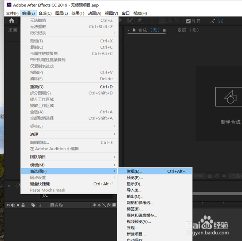242x241 pixels.
Task: Click the shy switch column icon
Action: coord(94,205)
